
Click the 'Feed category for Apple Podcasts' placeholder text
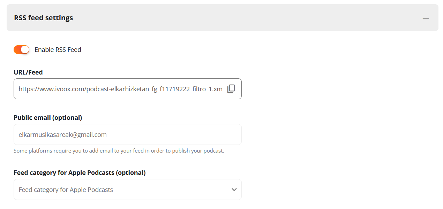point(66,190)
